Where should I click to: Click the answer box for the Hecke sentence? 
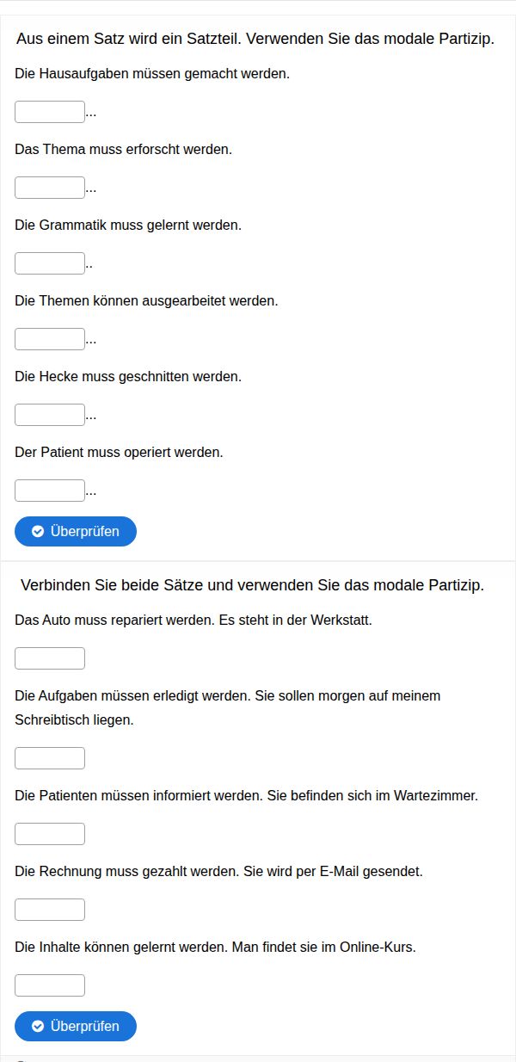click(x=50, y=415)
